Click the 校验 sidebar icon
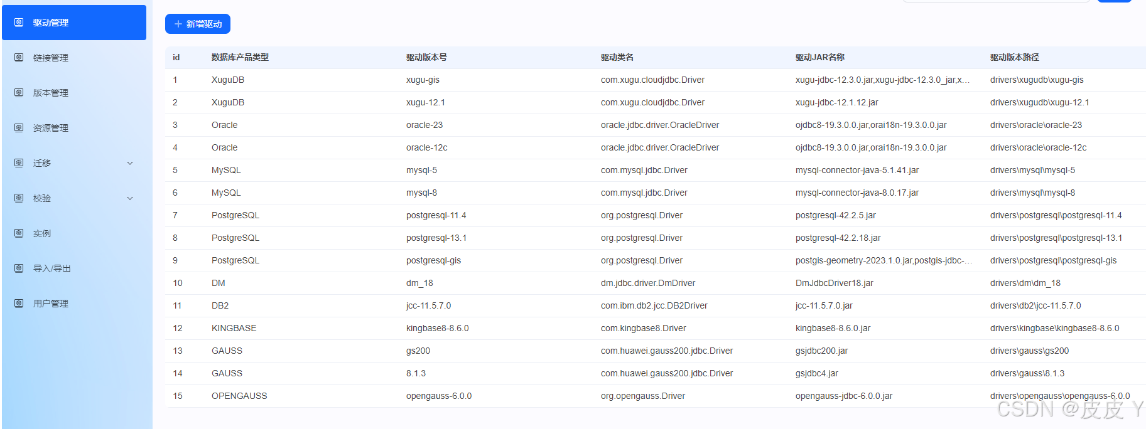 click(19, 198)
